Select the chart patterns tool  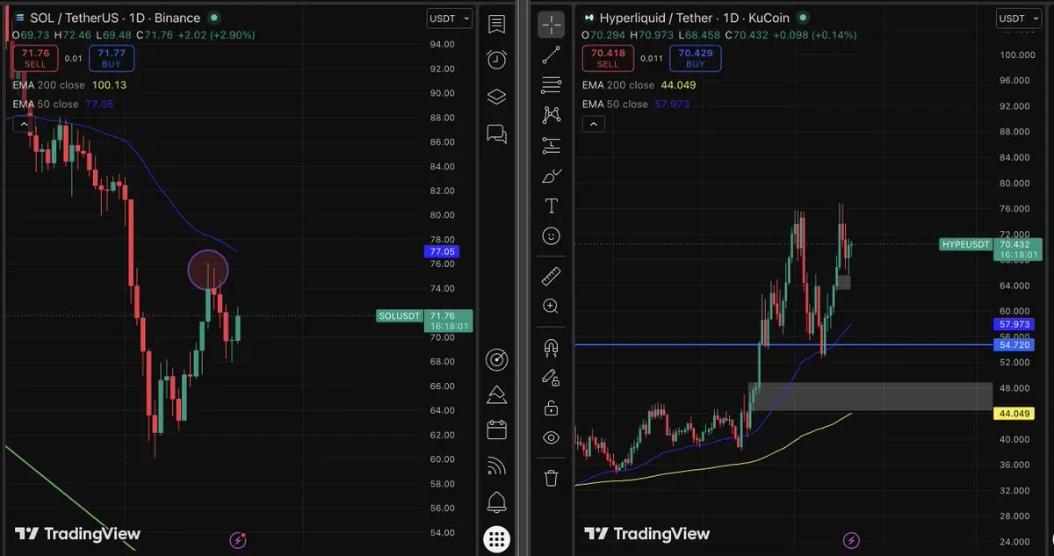pos(551,114)
